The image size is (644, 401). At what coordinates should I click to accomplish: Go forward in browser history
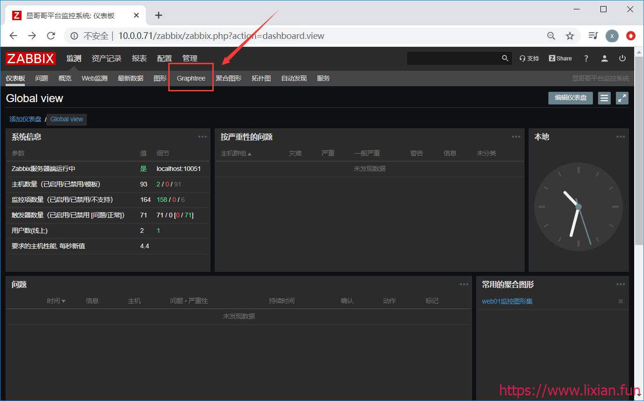click(x=32, y=36)
